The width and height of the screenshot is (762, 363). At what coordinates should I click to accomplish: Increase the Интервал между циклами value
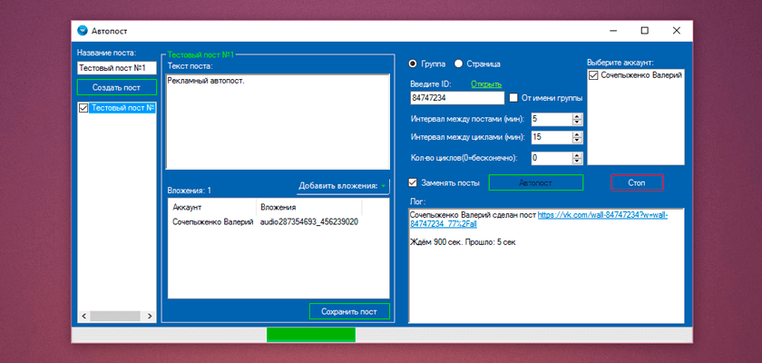pos(577,134)
